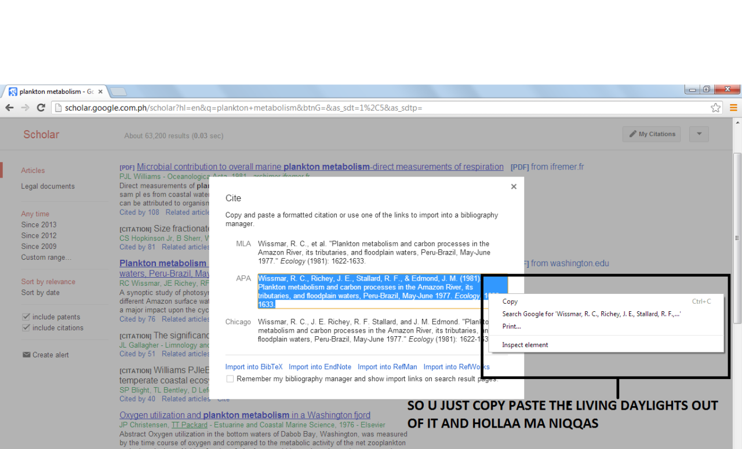Click the page vertical scrollbar
This screenshot has width=742, height=449.
737,238
